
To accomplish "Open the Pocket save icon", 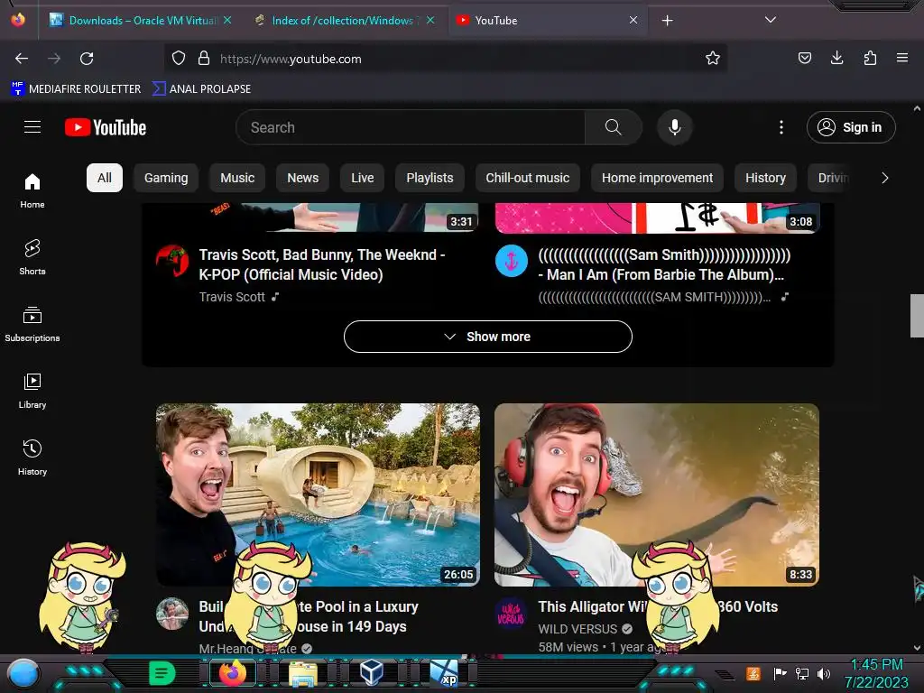I will point(804,58).
